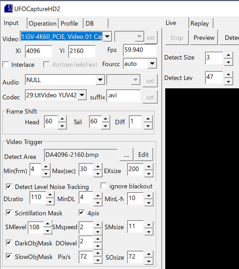This screenshot has width=239, height=269.
Task: Click the Stop button
Action: click(x=177, y=38)
